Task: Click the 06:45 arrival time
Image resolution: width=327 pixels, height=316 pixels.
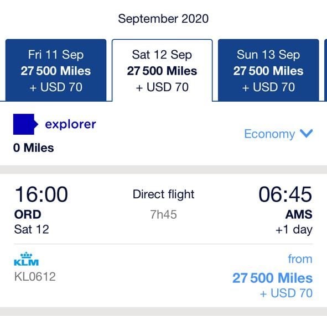Action: pos(286,194)
